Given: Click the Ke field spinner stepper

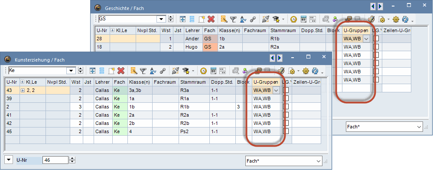Looking at the screenshot, I should click(80, 71).
